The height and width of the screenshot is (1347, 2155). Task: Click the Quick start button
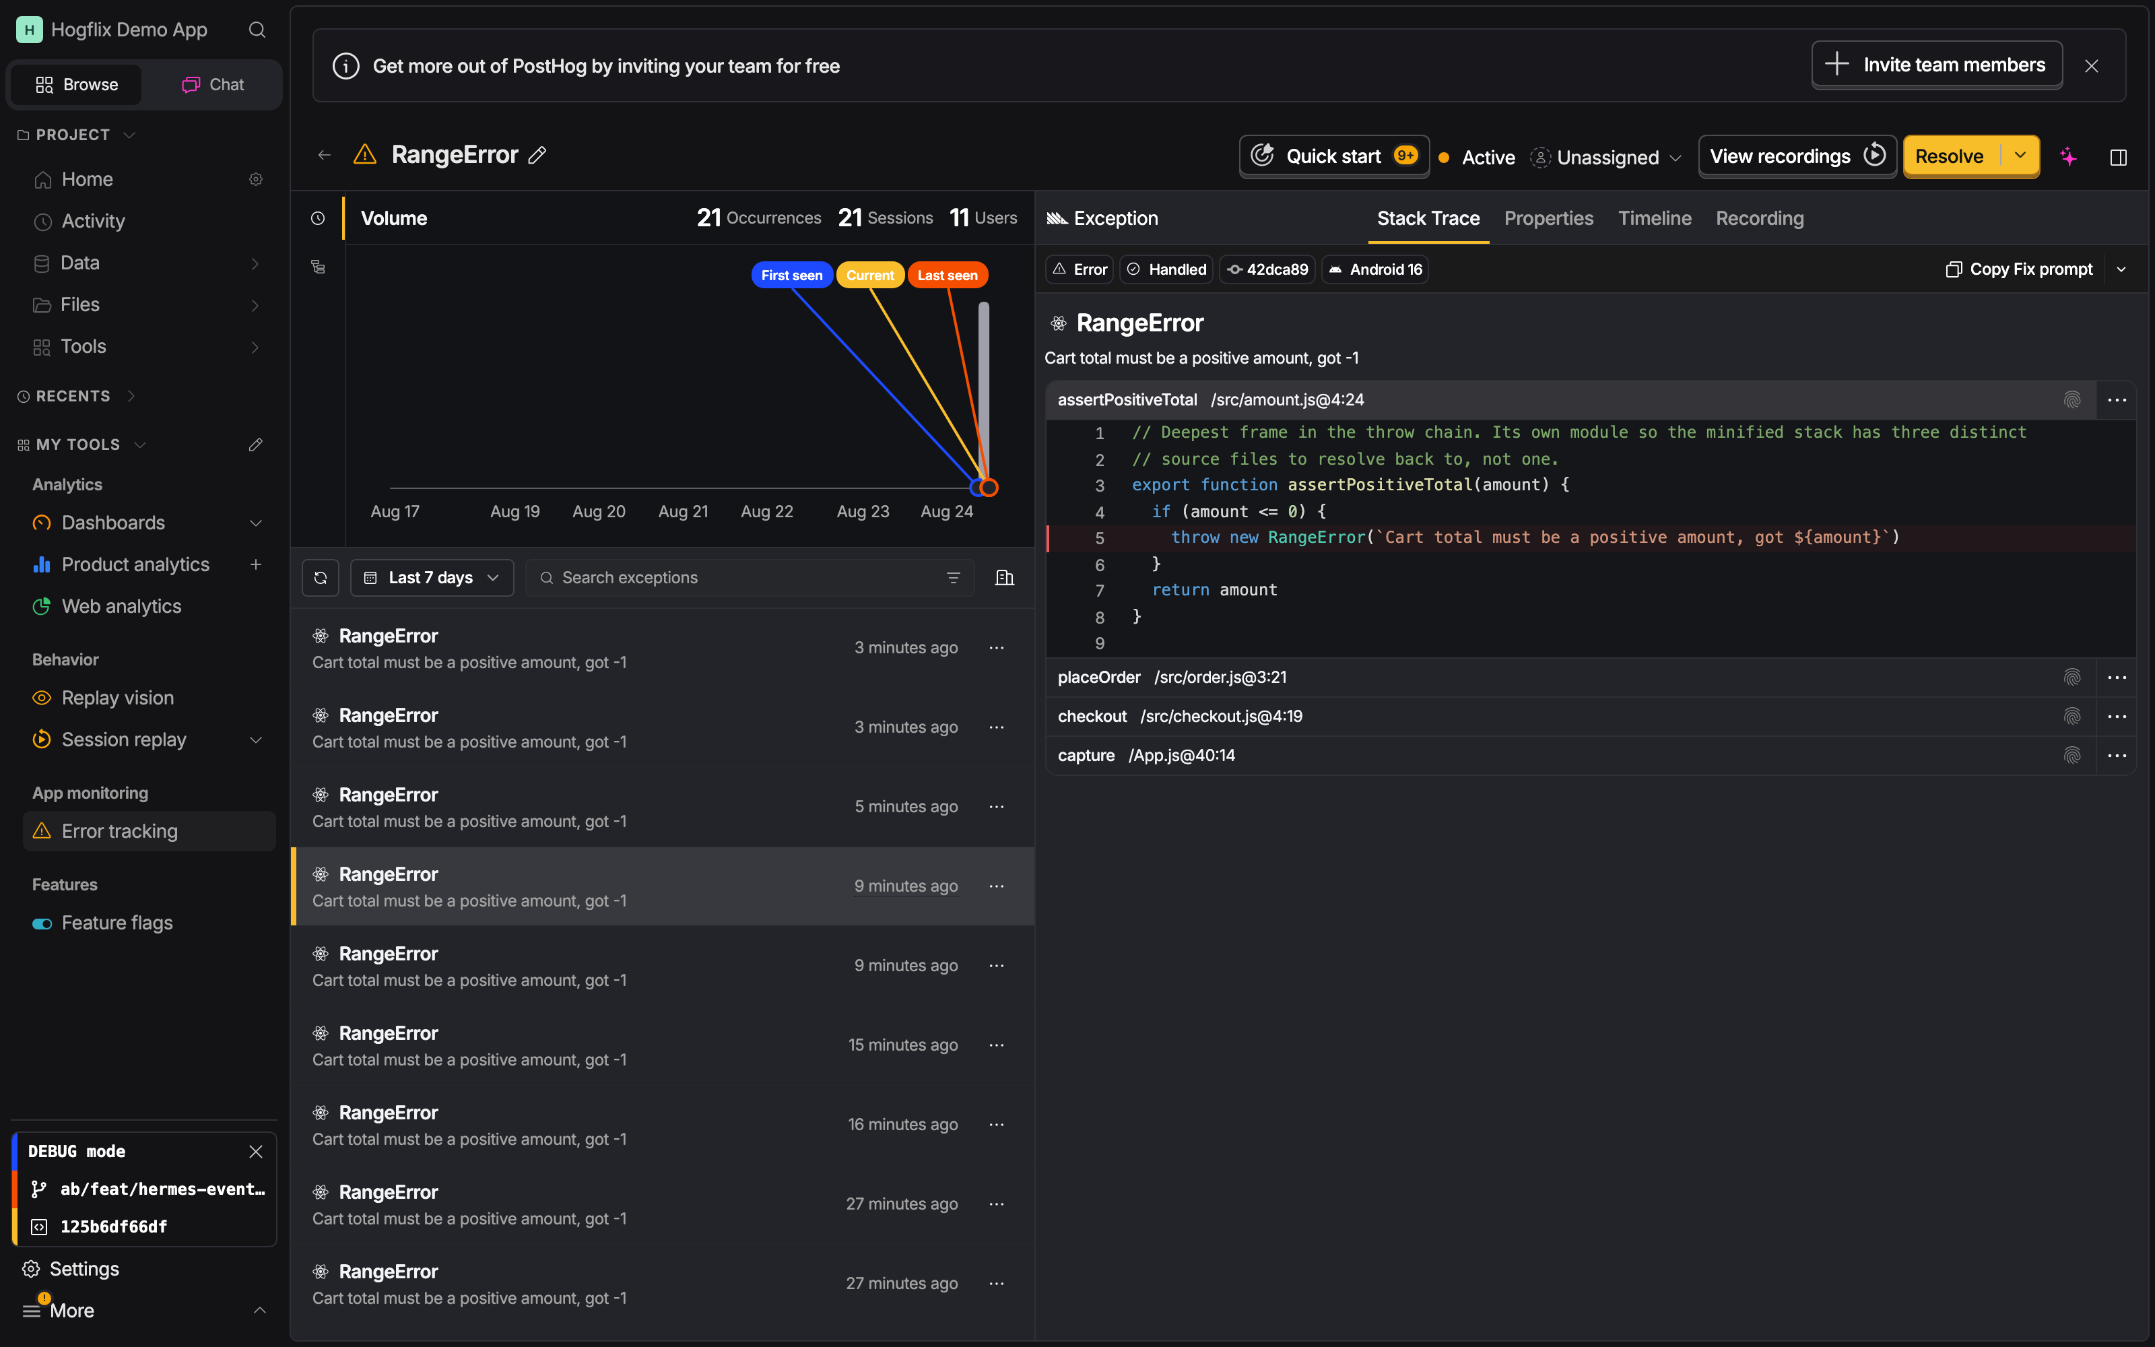click(x=1334, y=156)
